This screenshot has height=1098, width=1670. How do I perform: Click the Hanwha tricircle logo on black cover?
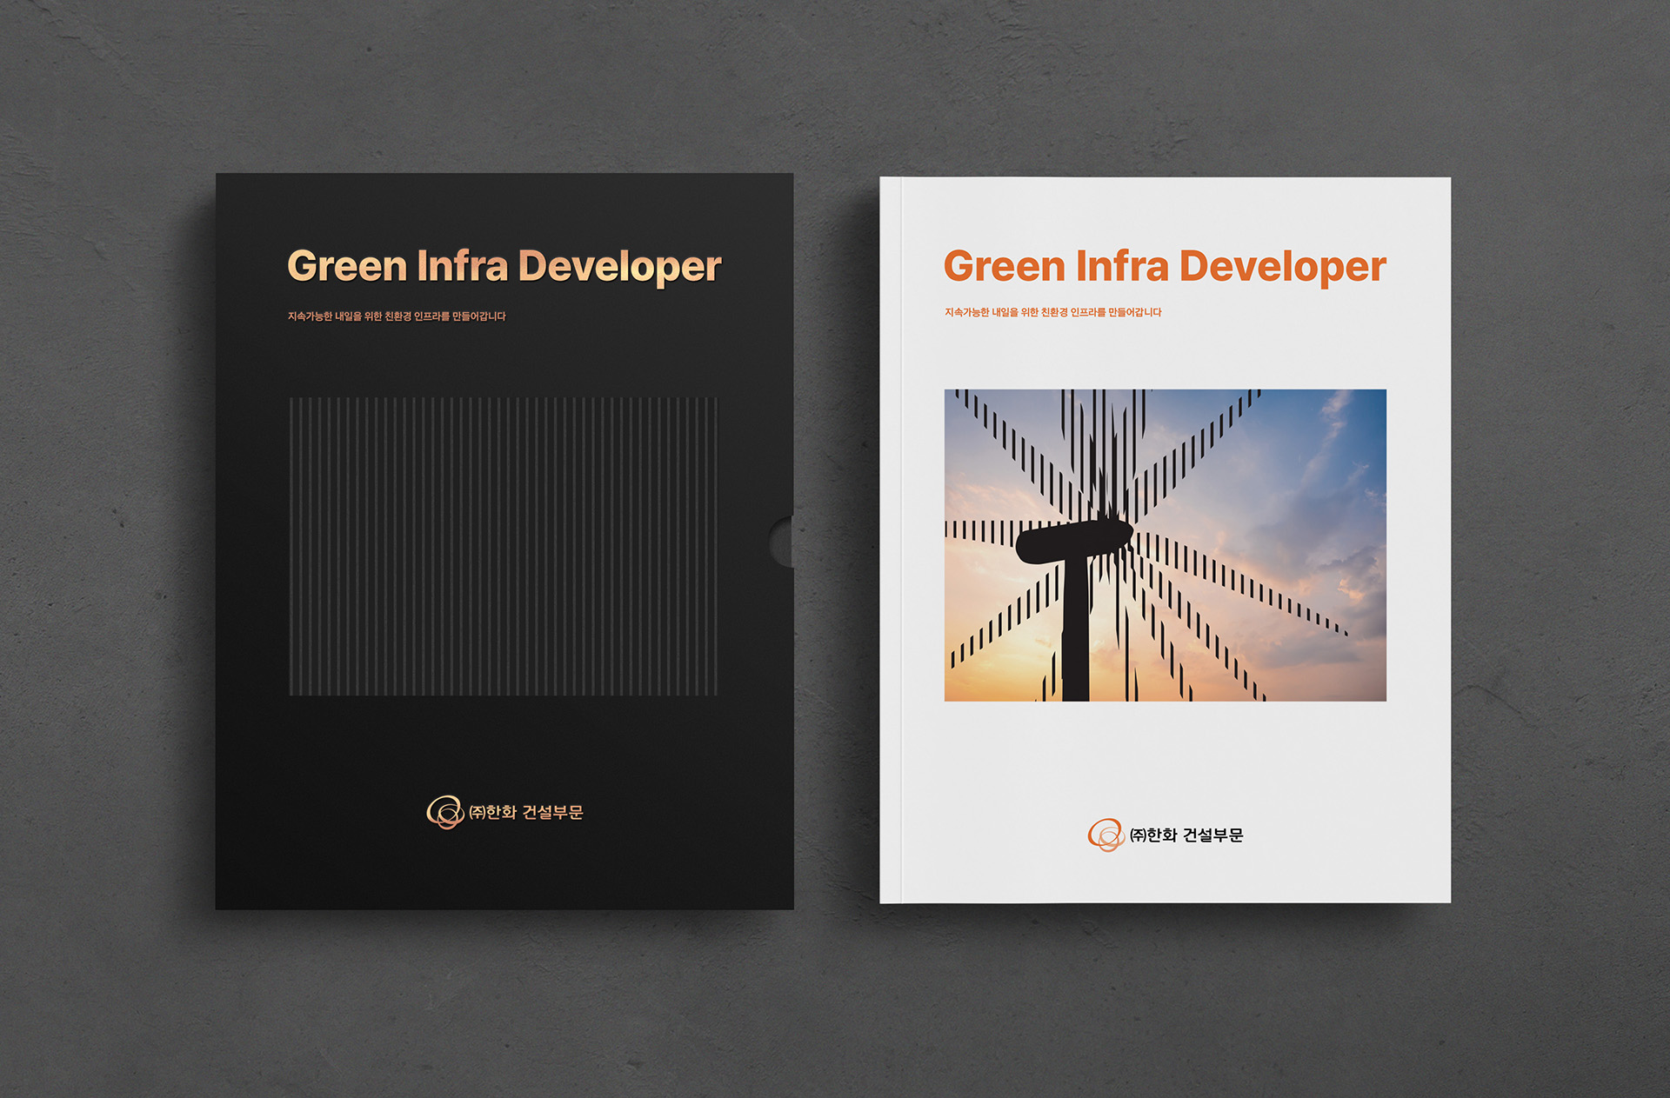tap(444, 812)
